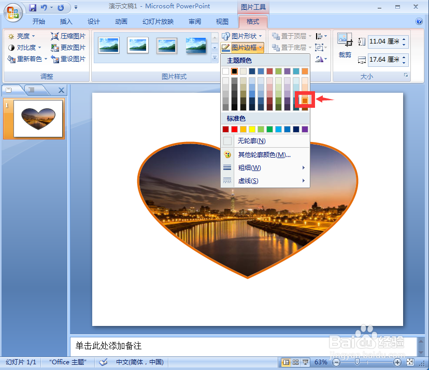Open the align objects icon dropdown
429x370 pixels.
click(x=321, y=36)
